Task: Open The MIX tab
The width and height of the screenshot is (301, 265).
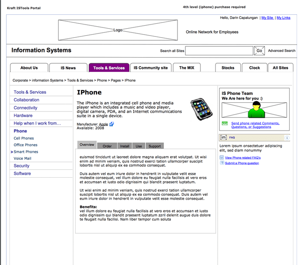Action: pos(187,68)
